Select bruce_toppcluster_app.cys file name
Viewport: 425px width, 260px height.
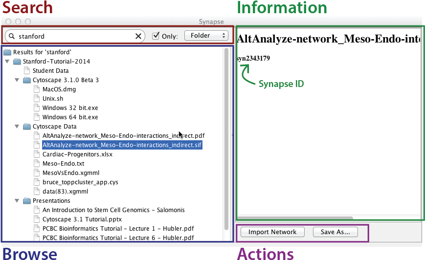click(x=80, y=182)
